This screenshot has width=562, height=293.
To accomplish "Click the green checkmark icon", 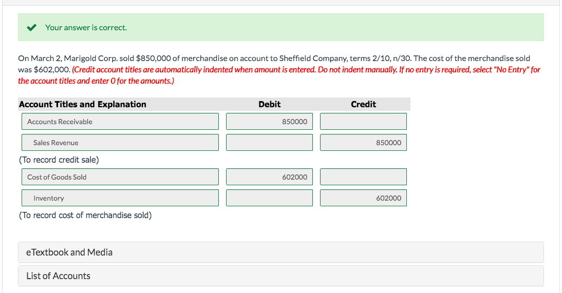I will click(31, 28).
